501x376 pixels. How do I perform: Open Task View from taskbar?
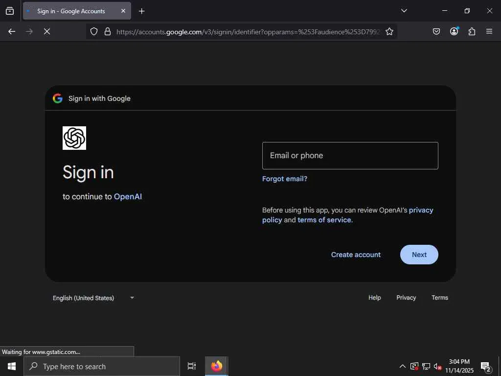(x=192, y=366)
